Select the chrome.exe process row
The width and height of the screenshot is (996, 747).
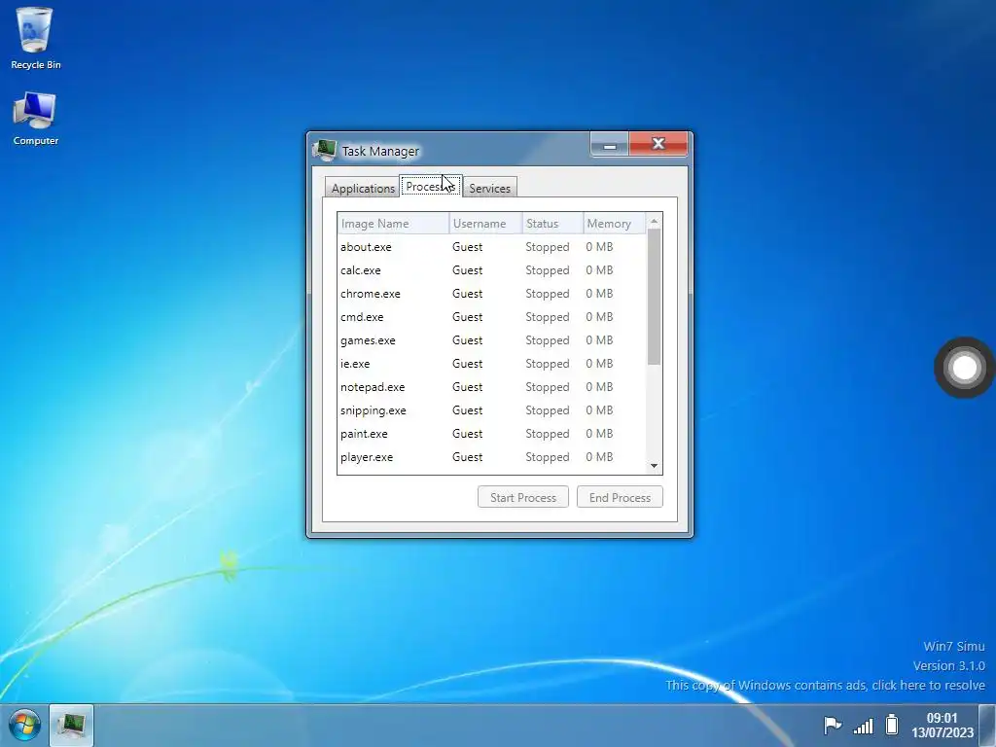(491, 294)
